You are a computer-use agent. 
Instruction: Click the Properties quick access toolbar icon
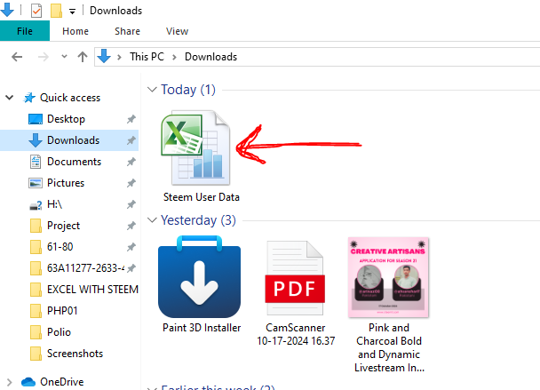pos(36,11)
